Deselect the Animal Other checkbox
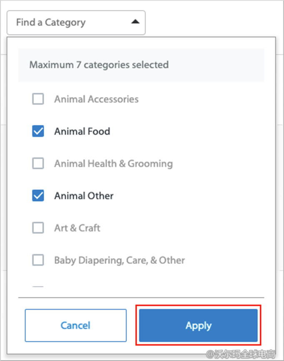Screen dimensions: 284x361 coord(38,196)
